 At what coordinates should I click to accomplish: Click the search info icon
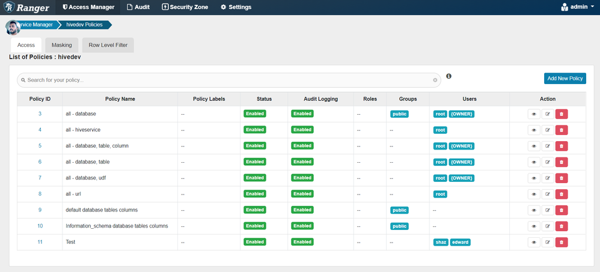449,76
